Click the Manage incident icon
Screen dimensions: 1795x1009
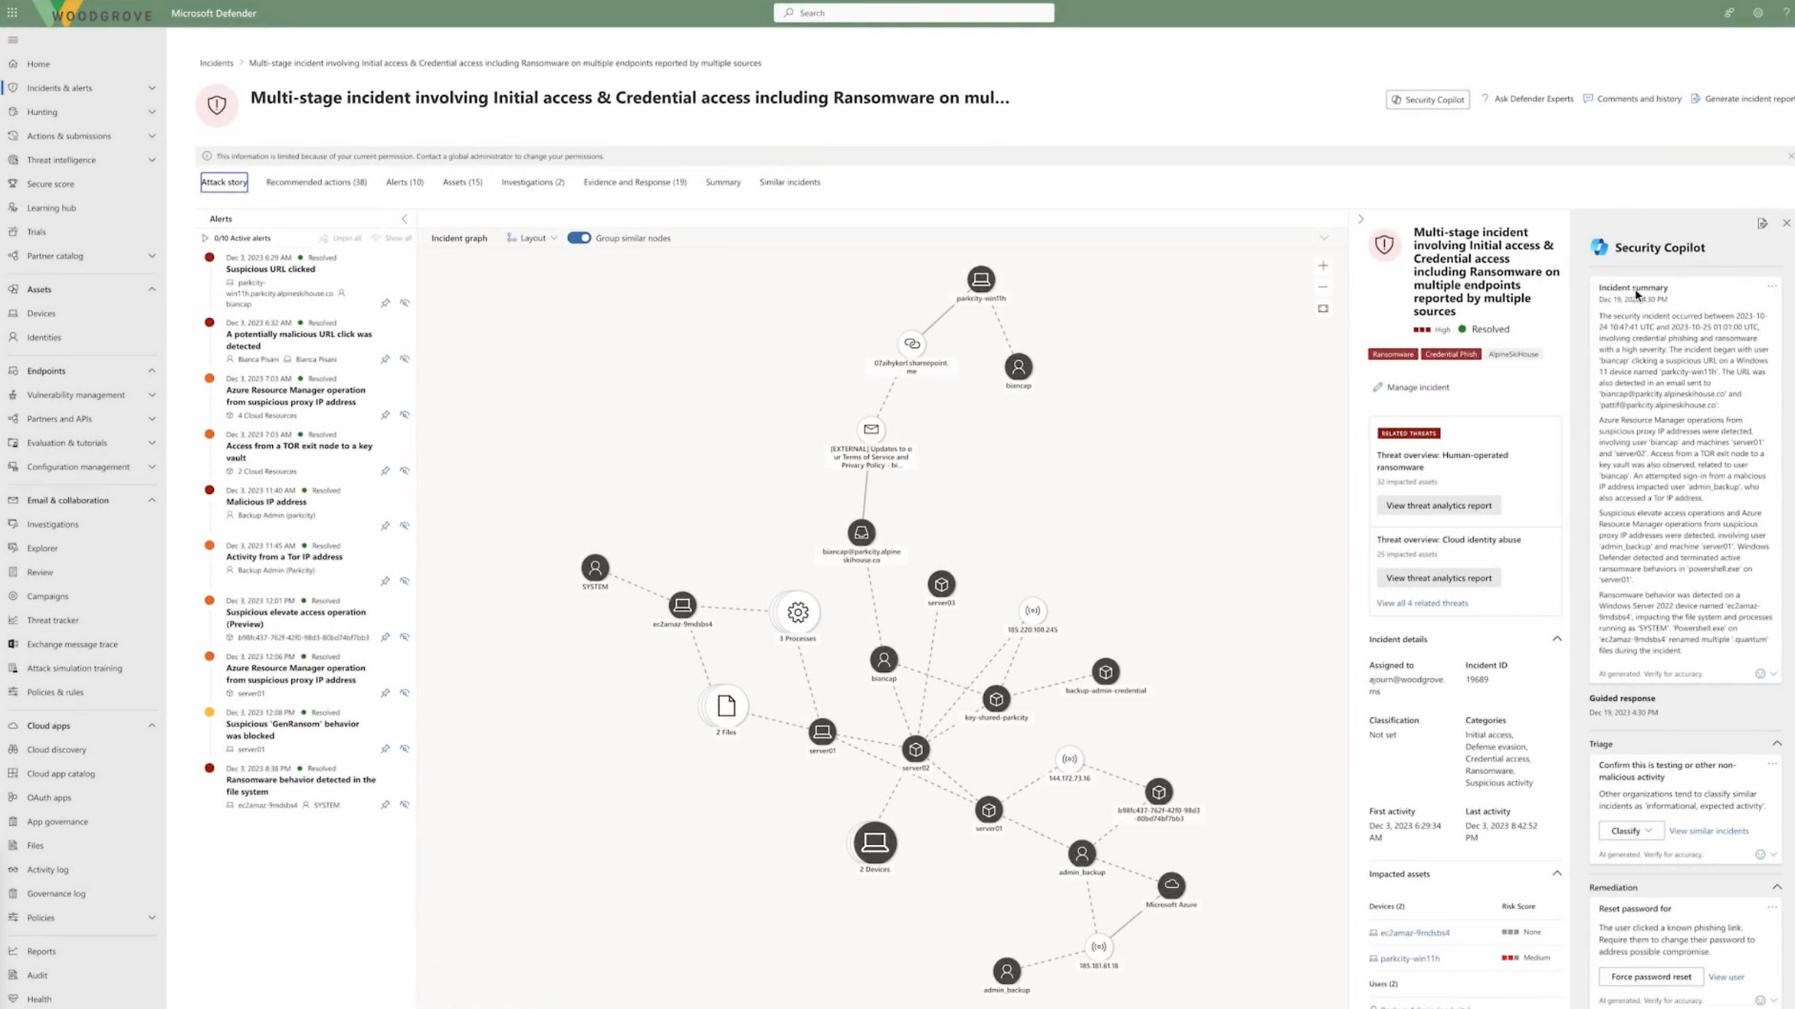pyautogui.click(x=1377, y=385)
